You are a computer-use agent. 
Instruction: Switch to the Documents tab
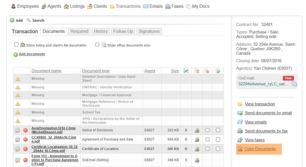coord(54,31)
